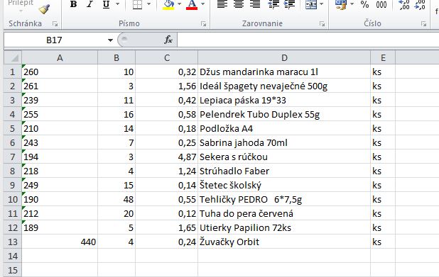Image resolution: width=439 pixels, height=277 pixels.
Task: Select row 7 header
Action: (13, 157)
